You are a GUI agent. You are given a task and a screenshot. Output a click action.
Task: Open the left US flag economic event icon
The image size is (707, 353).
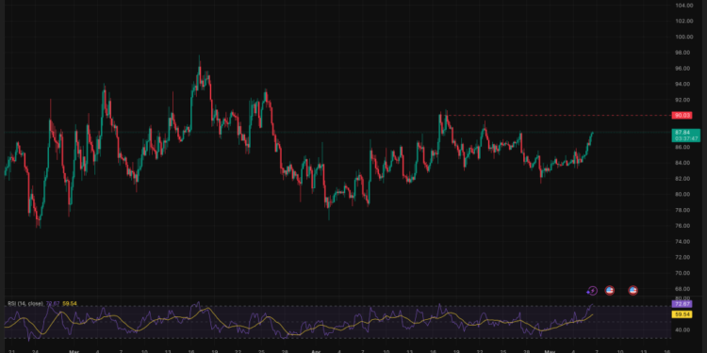610,291
